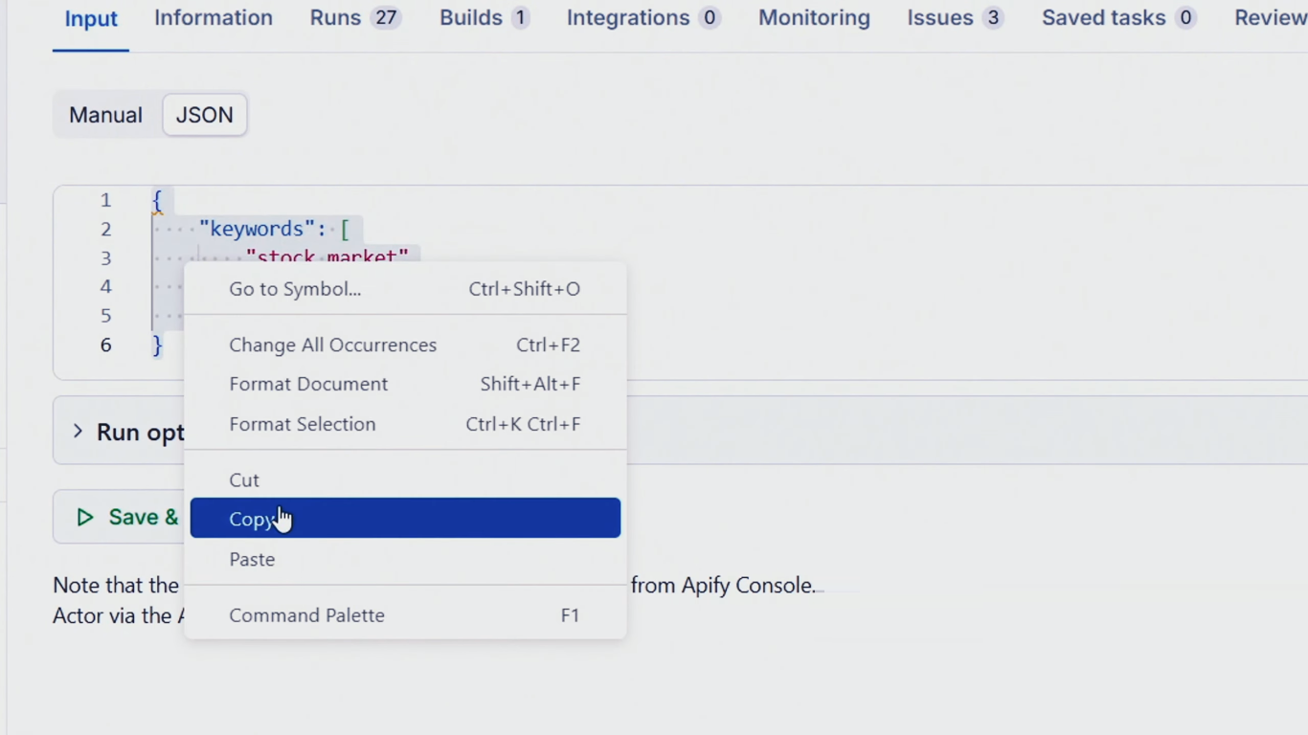Select the JSON input mode
Image resolution: width=1308 pixels, height=735 pixels.
(204, 115)
